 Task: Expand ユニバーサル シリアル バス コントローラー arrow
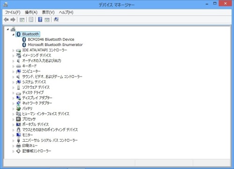point(13,141)
